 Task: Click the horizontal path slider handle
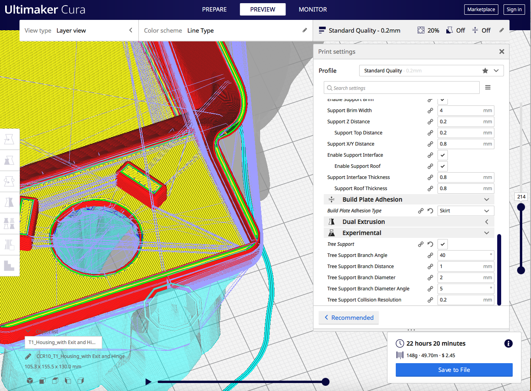point(325,382)
